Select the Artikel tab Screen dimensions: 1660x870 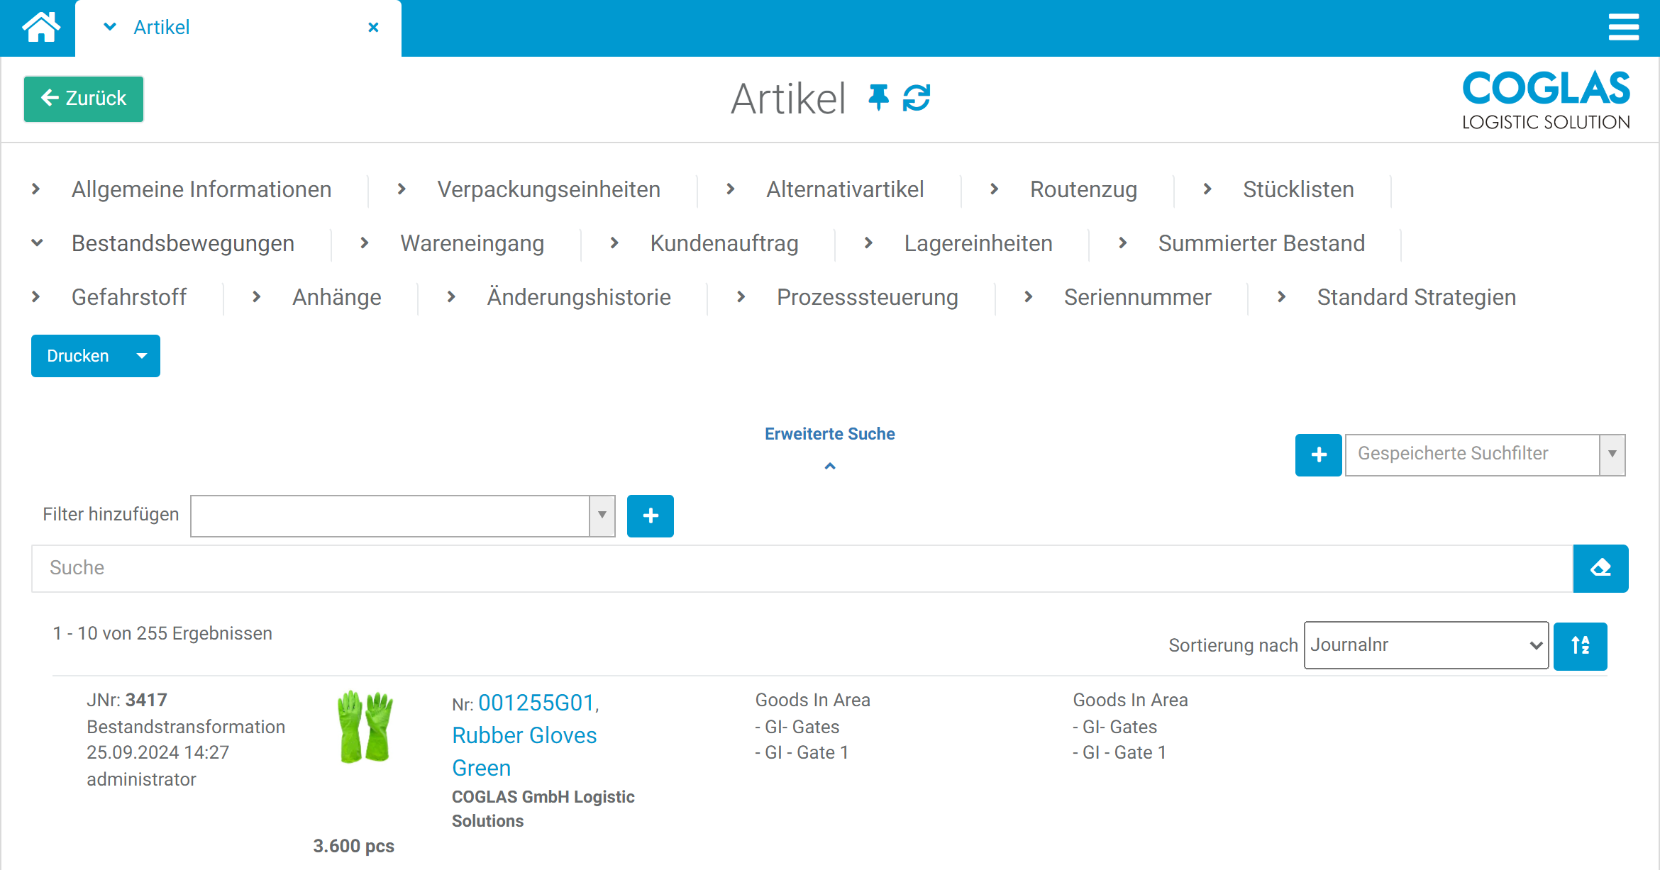tap(161, 27)
